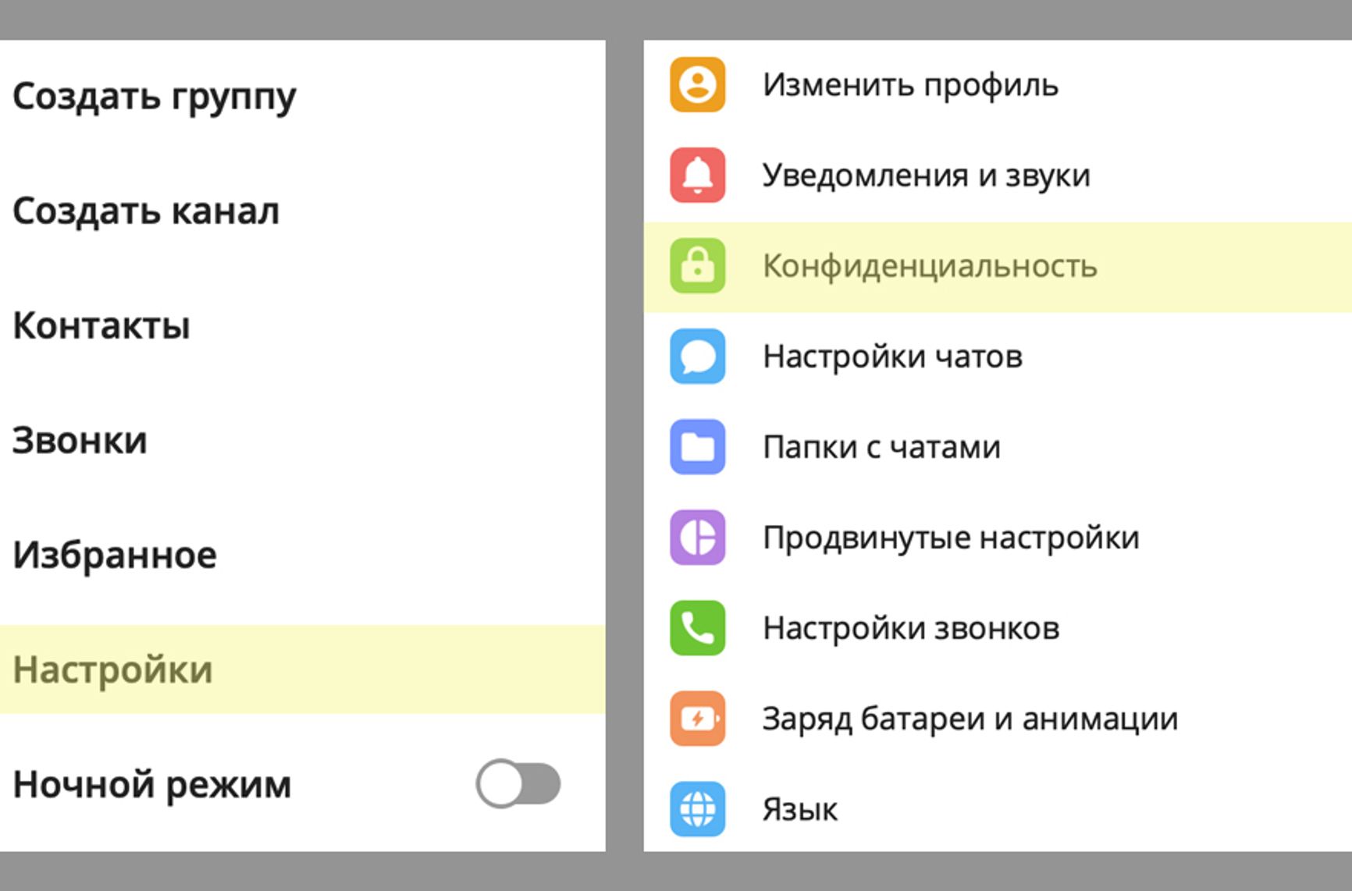This screenshot has height=891, width=1352.
Task: Open the highlighted Настройки menu item
Action: pyautogui.click(x=113, y=670)
